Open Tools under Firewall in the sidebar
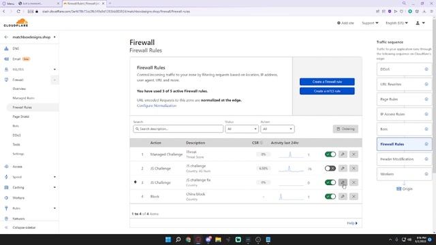The width and height of the screenshot is (436, 245). (16, 144)
